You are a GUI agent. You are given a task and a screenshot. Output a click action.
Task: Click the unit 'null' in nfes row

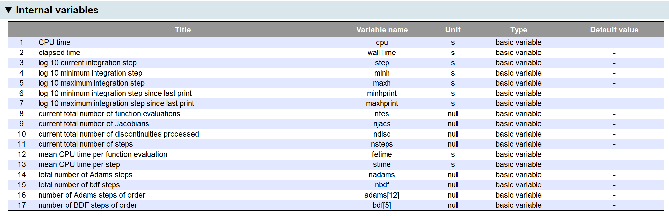(x=453, y=114)
